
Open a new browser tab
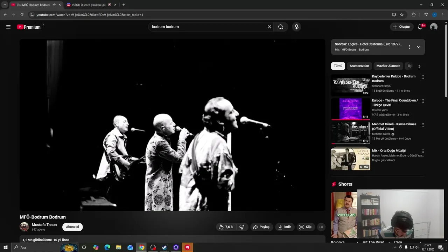coord(124,5)
